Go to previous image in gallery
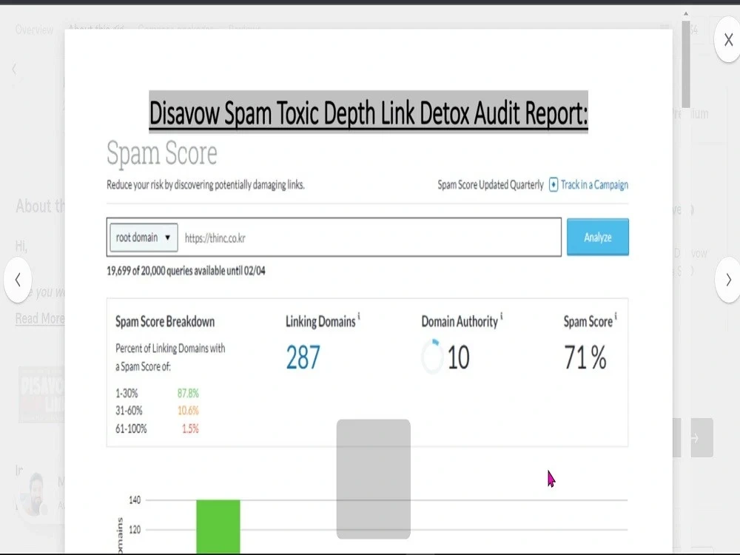 18,280
